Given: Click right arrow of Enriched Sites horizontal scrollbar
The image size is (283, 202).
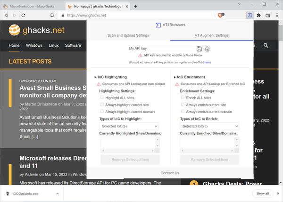Looking at the screenshot, I should click(x=232, y=151).
